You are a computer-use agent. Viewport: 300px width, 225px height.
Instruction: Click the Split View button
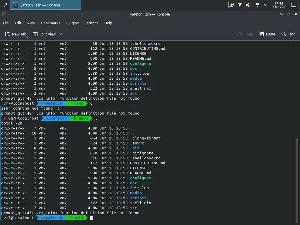(x=44, y=34)
